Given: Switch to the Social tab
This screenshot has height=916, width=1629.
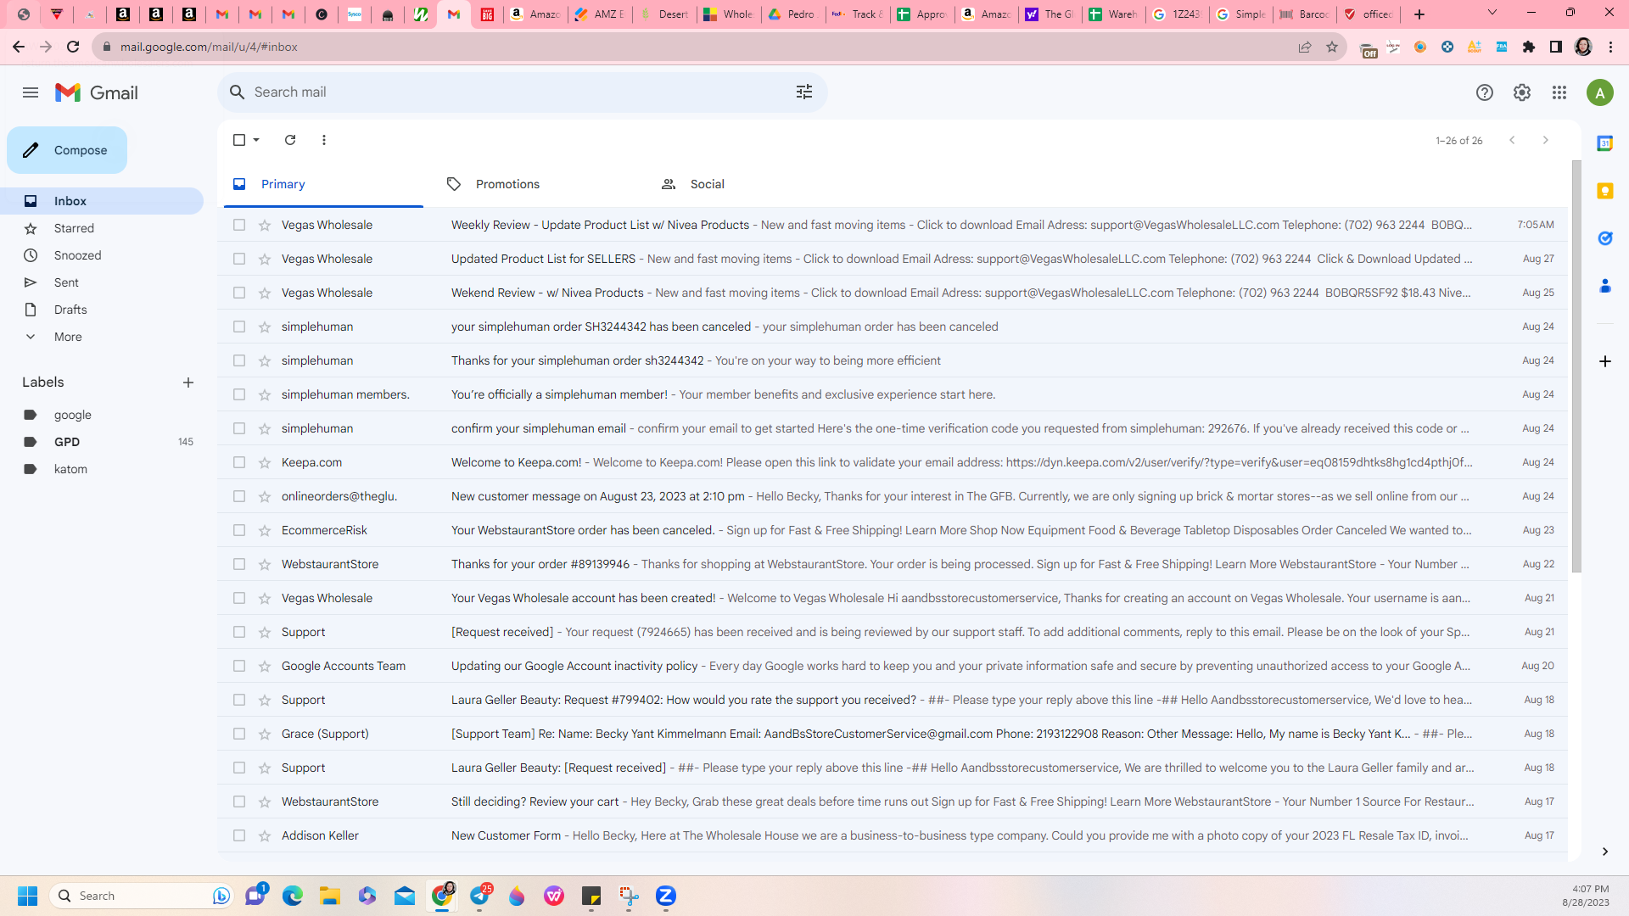Looking at the screenshot, I should 753,184.
